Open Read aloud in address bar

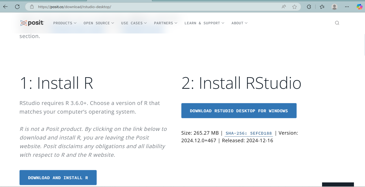tap(284, 7)
